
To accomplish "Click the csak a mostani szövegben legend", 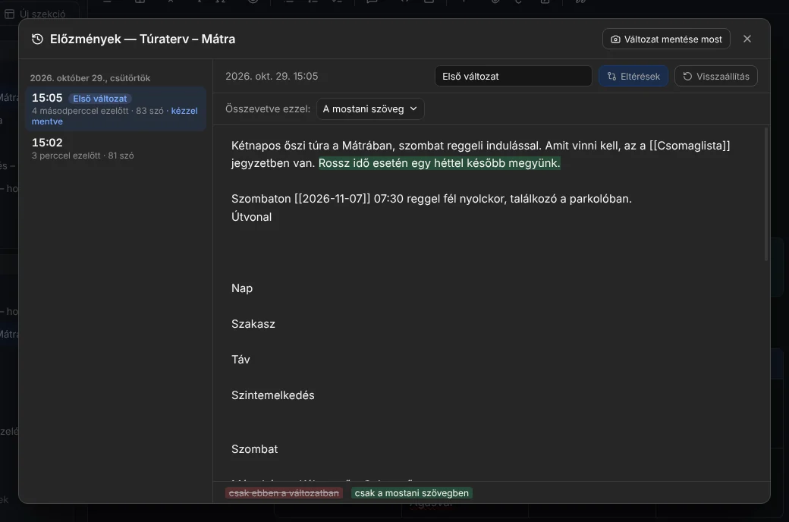I will point(412,493).
